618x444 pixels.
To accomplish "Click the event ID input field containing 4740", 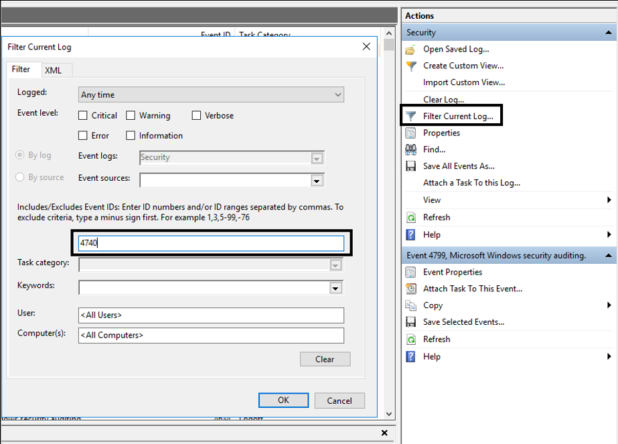I will pos(211,243).
